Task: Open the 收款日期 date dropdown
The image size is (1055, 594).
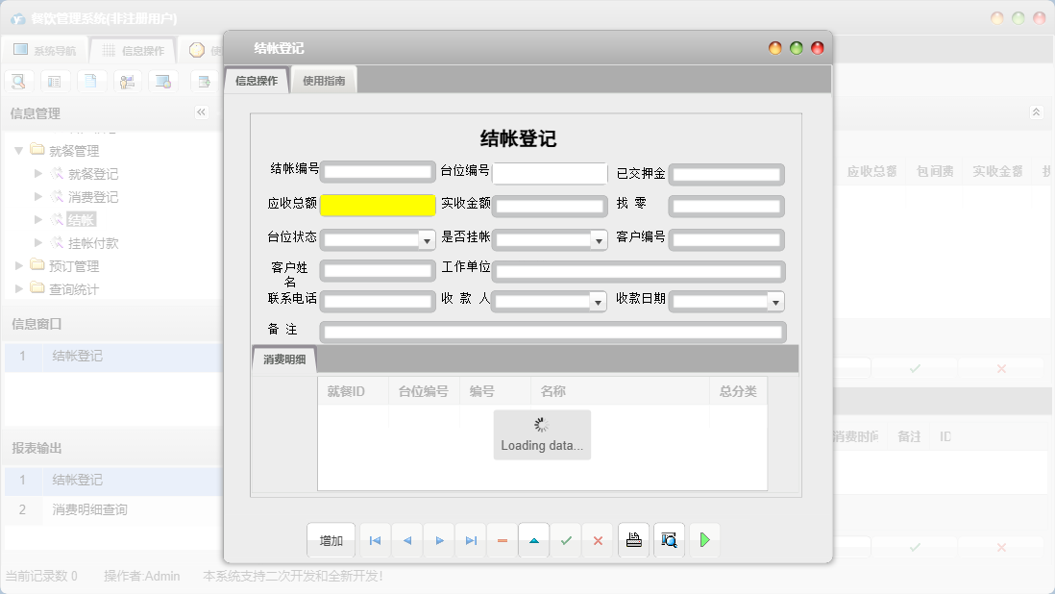Action: (x=775, y=301)
